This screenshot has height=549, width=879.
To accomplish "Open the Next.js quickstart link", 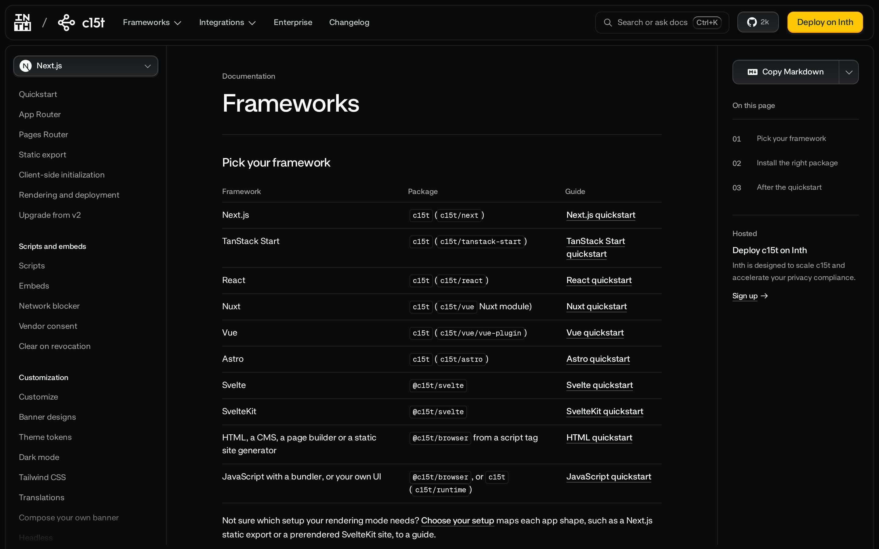I will [601, 215].
